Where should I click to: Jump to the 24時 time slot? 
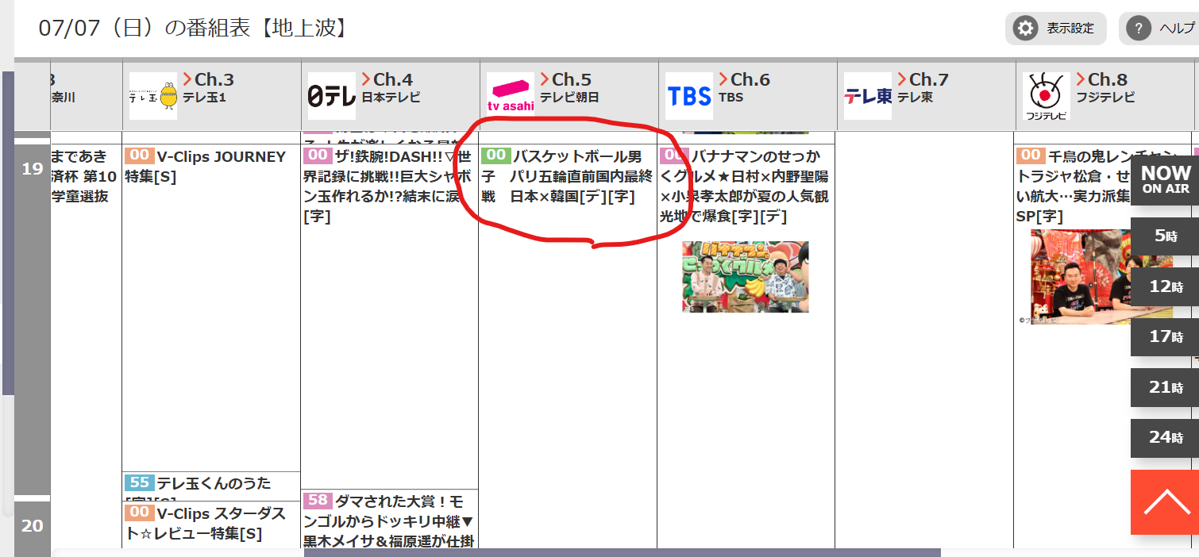pos(1165,437)
